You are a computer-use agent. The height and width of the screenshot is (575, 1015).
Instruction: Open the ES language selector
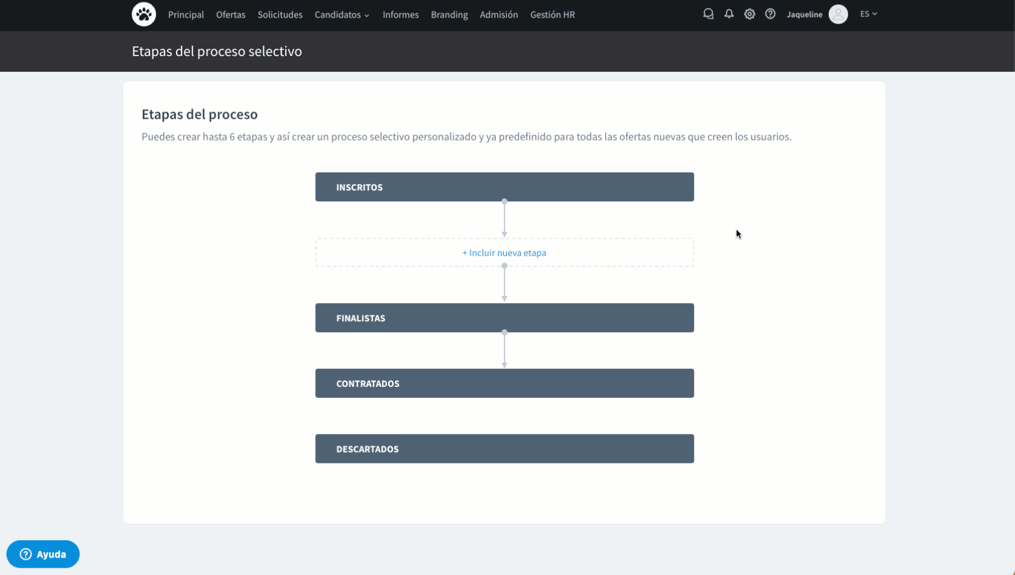pyautogui.click(x=868, y=14)
